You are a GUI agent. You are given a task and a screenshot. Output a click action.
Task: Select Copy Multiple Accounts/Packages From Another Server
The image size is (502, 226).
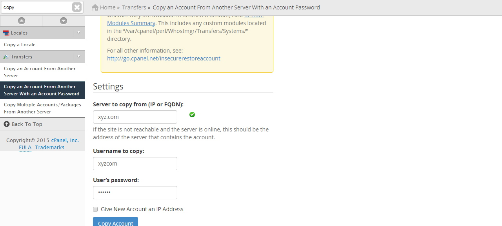pyautogui.click(x=42, y=108)
